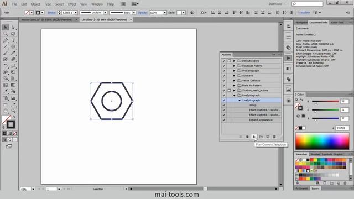Toggle dialog box for Shadow_mesh_actions

coord(229,91)
